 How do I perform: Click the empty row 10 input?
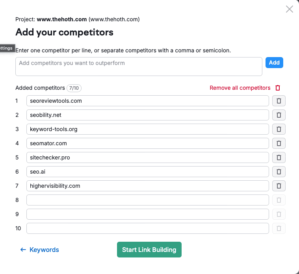pyautogui.click(x=148, y=228)
